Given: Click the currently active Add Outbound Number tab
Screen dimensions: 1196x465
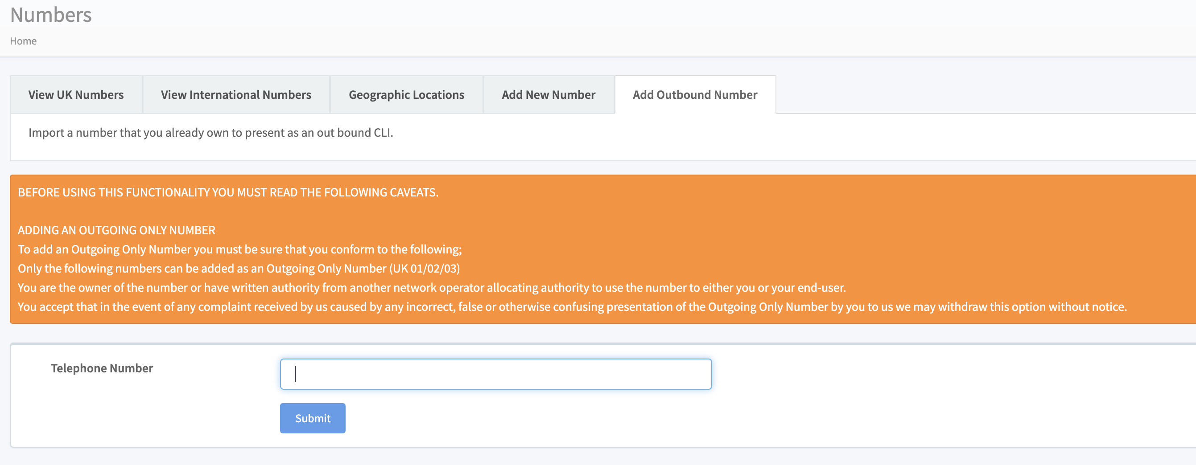Looking at the screenshot, I should [x=694, y=94].
